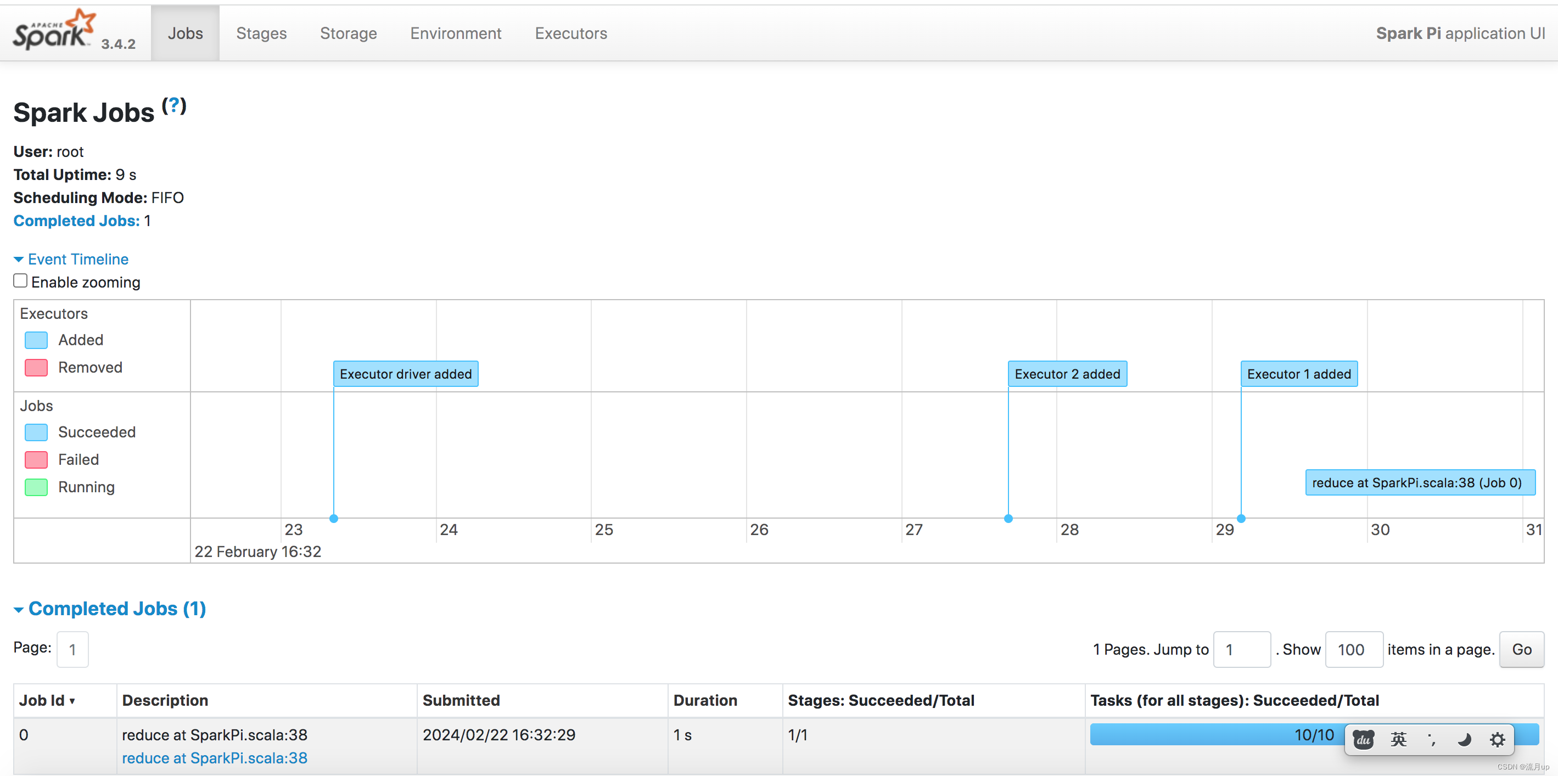
Task: Switch to the Stages tab
Action: [261, 33]
